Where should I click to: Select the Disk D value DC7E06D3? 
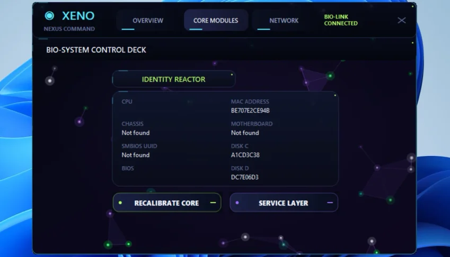(x=244, y=177)
